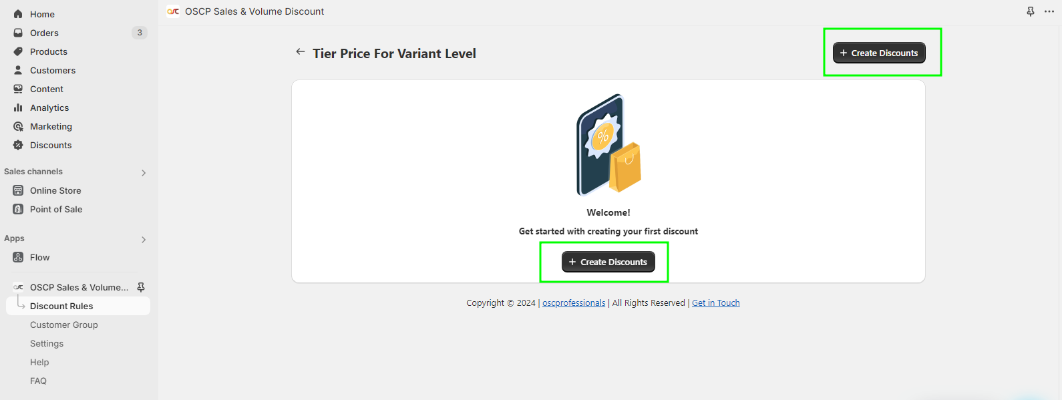Screen dimensions: 1062x400
Task: Click Create Discounts under the Welcome message
Action: pyautogui.click(x=608, y=262)
